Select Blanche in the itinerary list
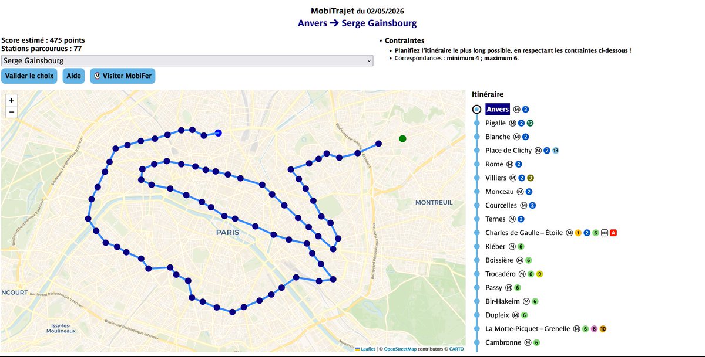The image size is (705, 357). [x=498, y=137]
